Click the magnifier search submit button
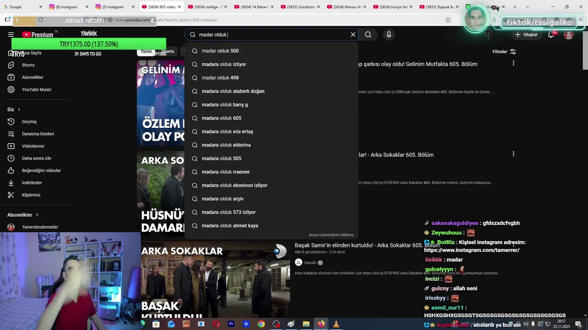588x330 pixels. (x=368, y=34)
